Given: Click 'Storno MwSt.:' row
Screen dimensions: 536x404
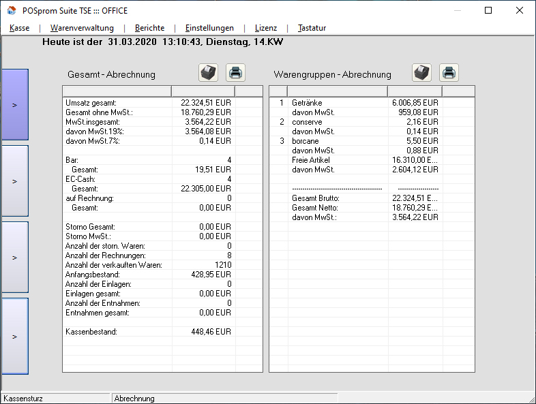Looking at the screenshot, I should click(x=163, y=236).
